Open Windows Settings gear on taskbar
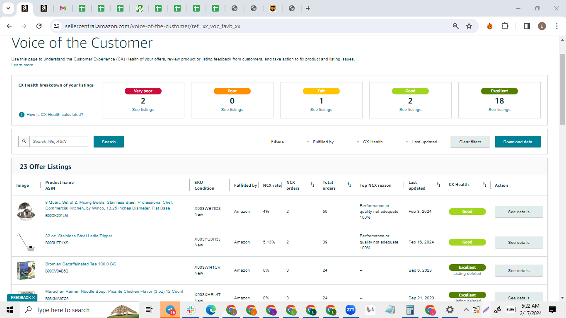The image size is (566, 318). coord(450,310)
